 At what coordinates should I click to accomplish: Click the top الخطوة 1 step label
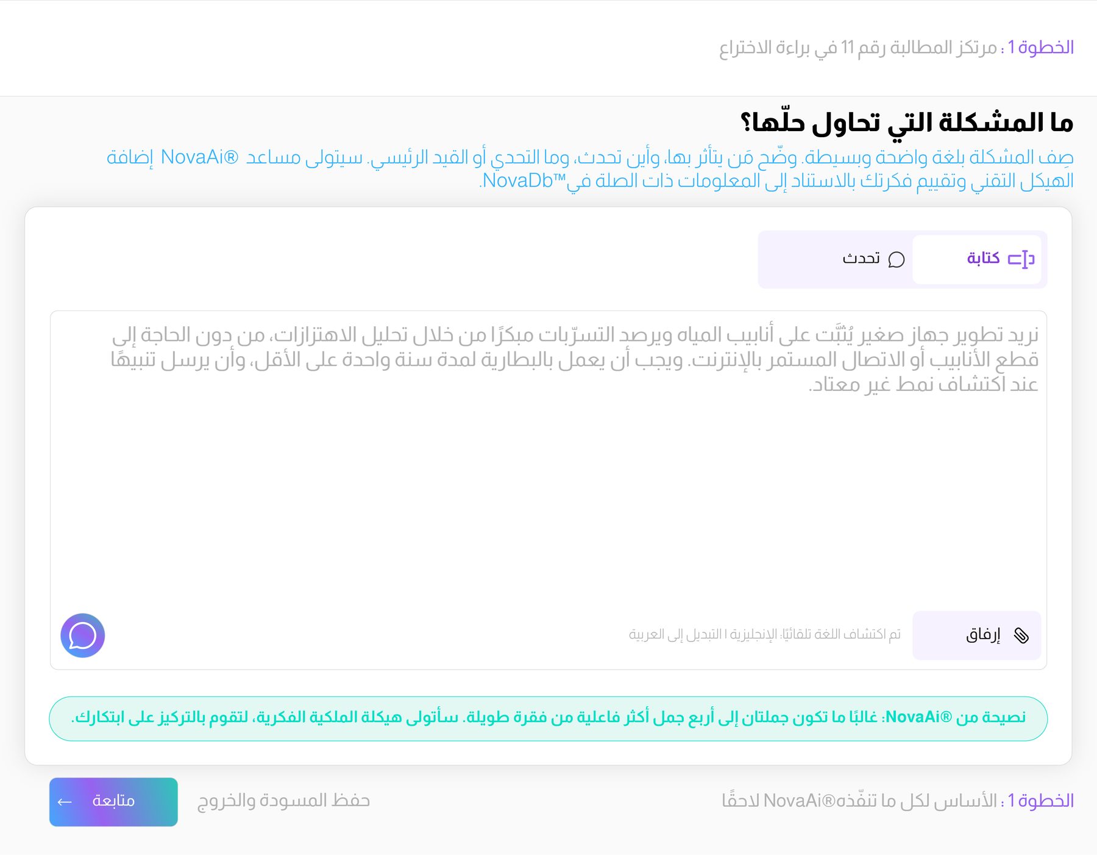click(1040, 47)
